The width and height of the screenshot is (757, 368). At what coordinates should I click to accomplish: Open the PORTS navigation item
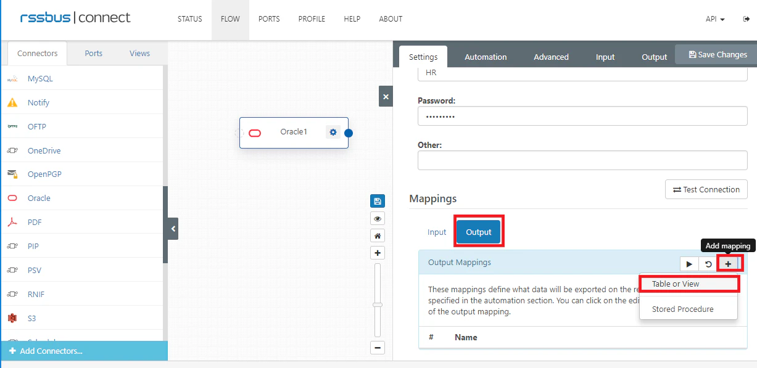(269, 19)
